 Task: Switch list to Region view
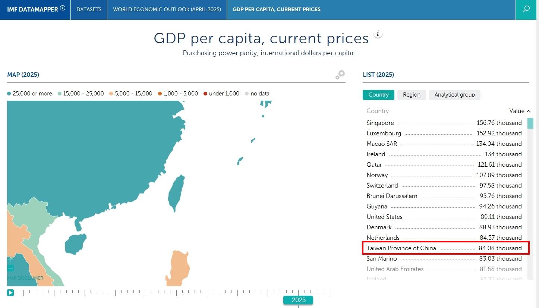tap(412, 95)
